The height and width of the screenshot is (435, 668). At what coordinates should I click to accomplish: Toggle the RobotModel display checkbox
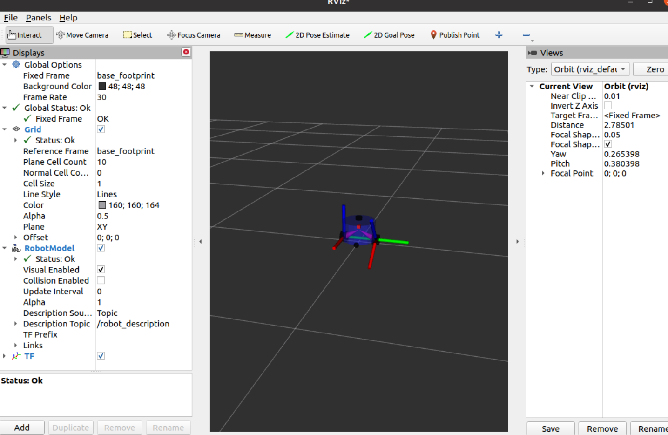(101, 248)
